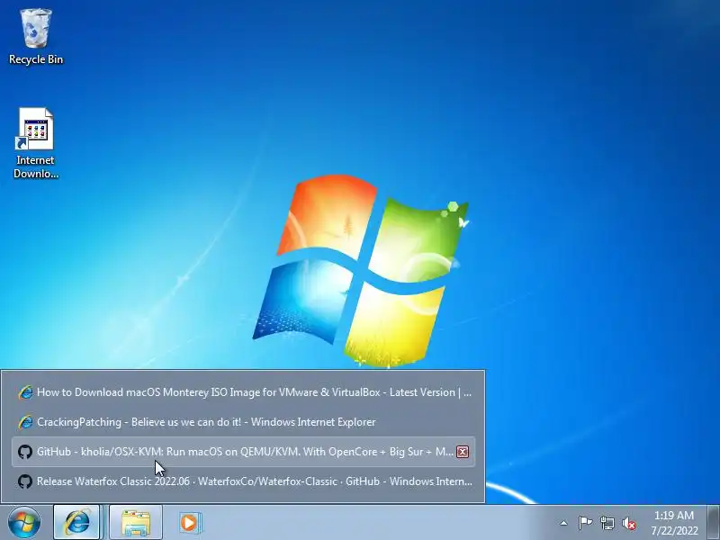The image size is (720, 540).
Task: Click the Internet Explorer taskbar button
Action: (x=76, y=523)
